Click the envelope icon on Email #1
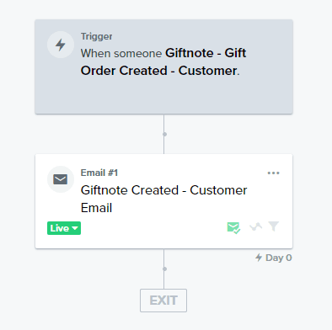Screen dimensions: 332x330 (x=61, y=179)
